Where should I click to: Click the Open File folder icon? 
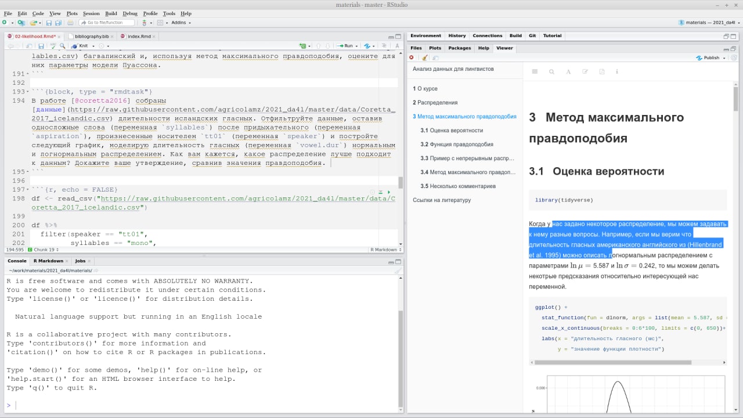click(x=34, y=23)
